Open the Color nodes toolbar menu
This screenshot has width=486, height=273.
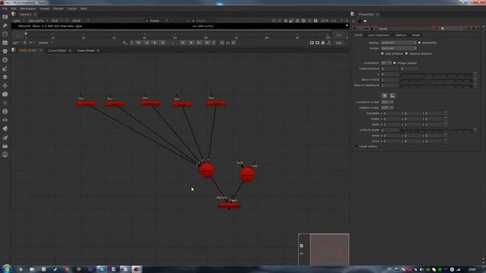pyautogui.click(x=5, y=52)
